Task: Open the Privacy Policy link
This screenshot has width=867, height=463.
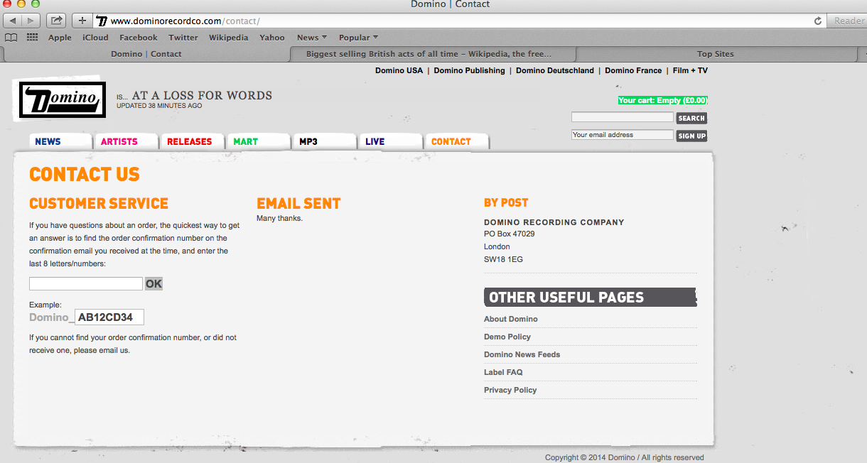Action: [510, 390]
